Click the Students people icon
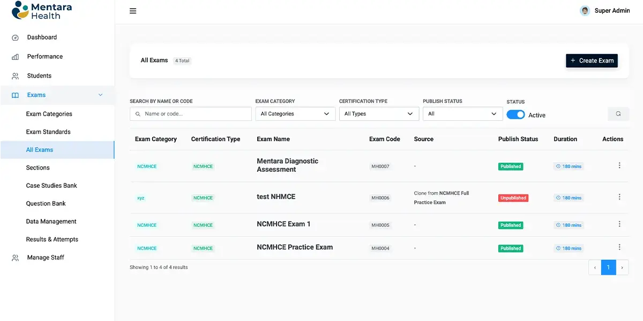The height and width of the screenshot is (321, 643). pos(16,76)
